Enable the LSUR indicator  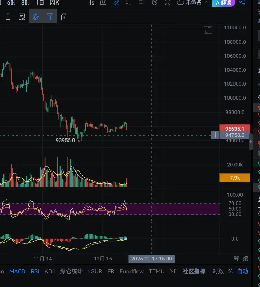click(x=95, y=271)
